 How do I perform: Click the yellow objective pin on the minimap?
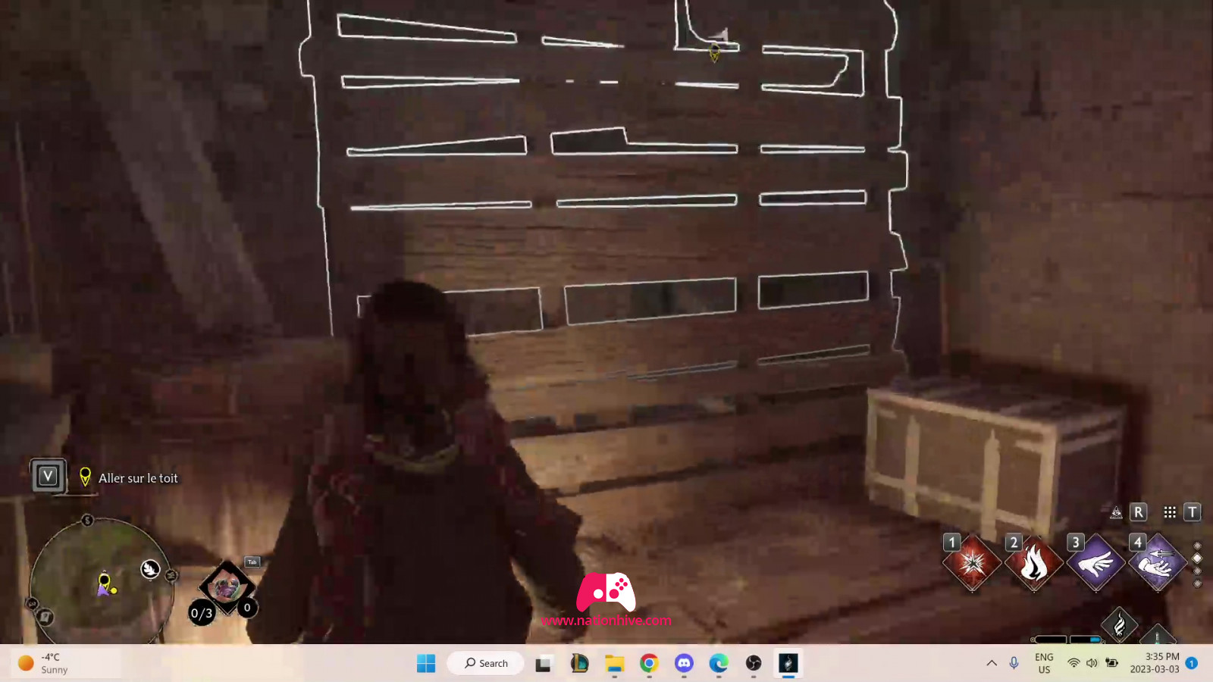pos(105,580)
